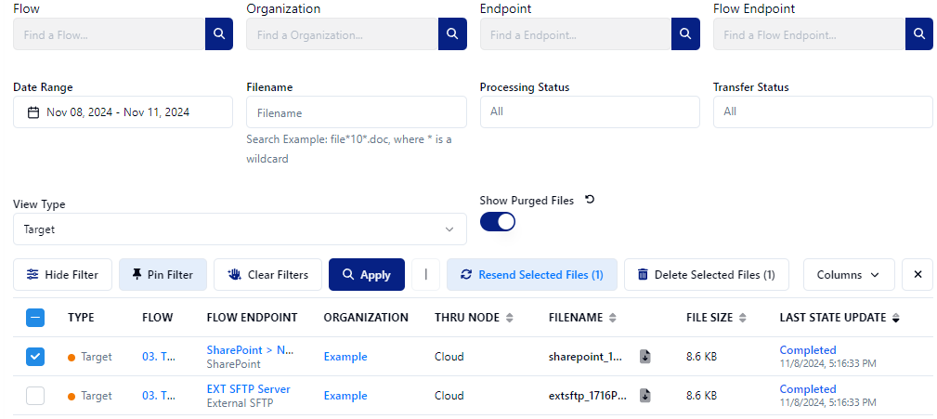Sort by Last State Update column

click(839, 318)
